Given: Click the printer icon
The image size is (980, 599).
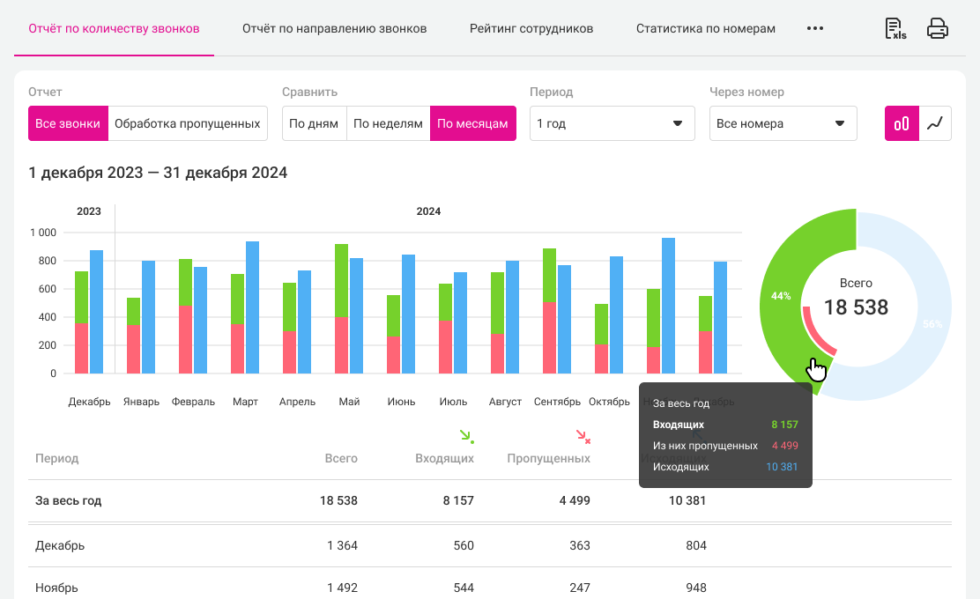Looking at the screenshot, I should coord(938,28).
